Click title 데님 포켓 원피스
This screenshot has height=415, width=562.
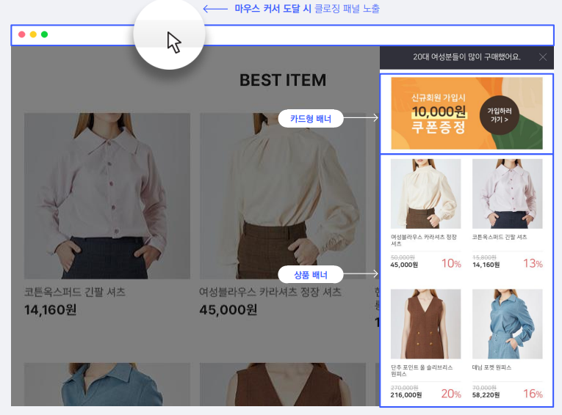[x=491, y=367]
